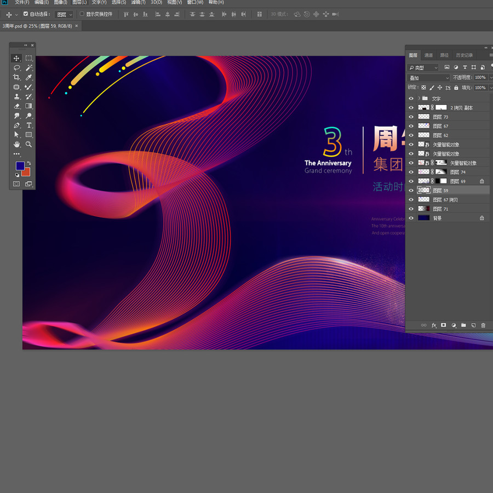Open the Edit Toolbar three-dots menu
Viewport: 493px width, 493px height.
(16, 154)
